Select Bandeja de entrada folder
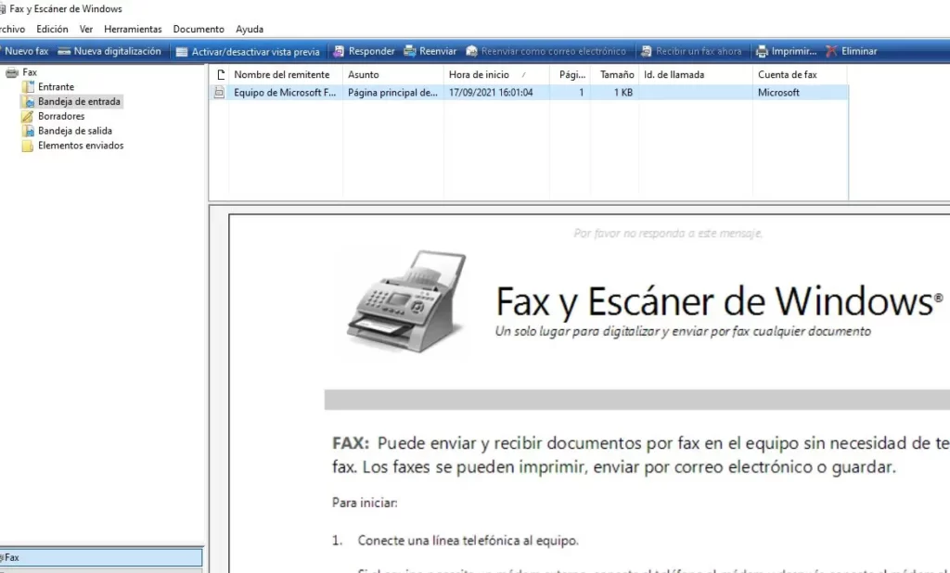The height and width of the screenshot is (573, 950). (x=79, y=102)
